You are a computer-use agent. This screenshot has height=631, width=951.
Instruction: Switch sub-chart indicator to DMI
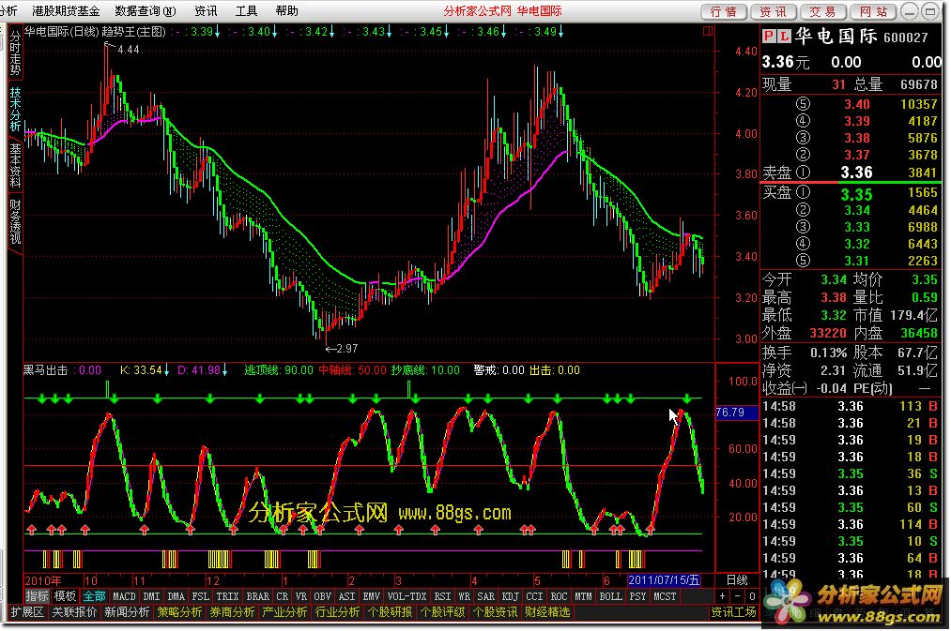(x=152, y=596)
